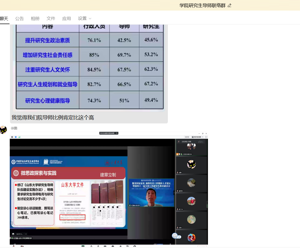Click the 正在观看李教的屏幕 banner

(109, 133)
